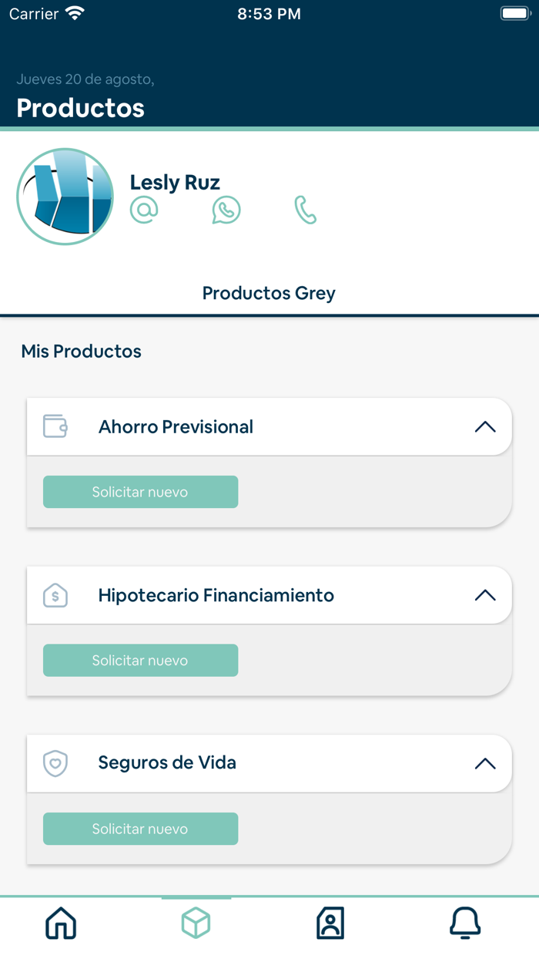Collapse the Seguros de Vida section
This screenshot has height=959, width=539.
click(x=485, y=763)
